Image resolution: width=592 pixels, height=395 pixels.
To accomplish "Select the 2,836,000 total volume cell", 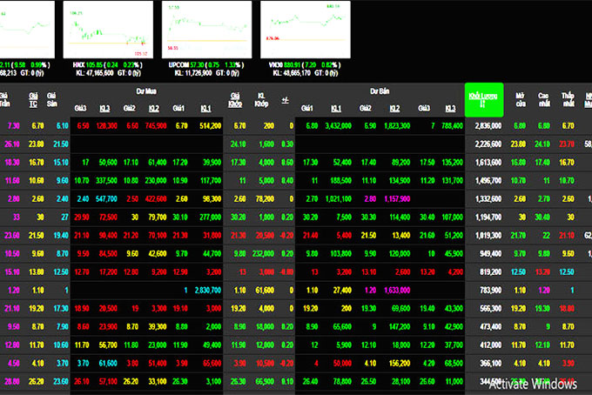I will click(483, 125).
